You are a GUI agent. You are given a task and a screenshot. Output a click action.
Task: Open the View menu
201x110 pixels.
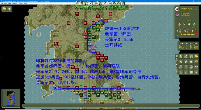10,4
